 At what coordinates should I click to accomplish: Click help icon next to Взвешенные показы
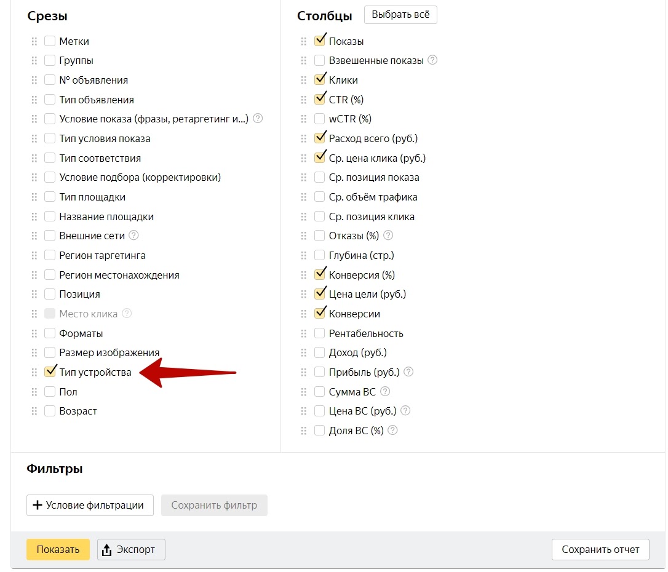(432, 60)
